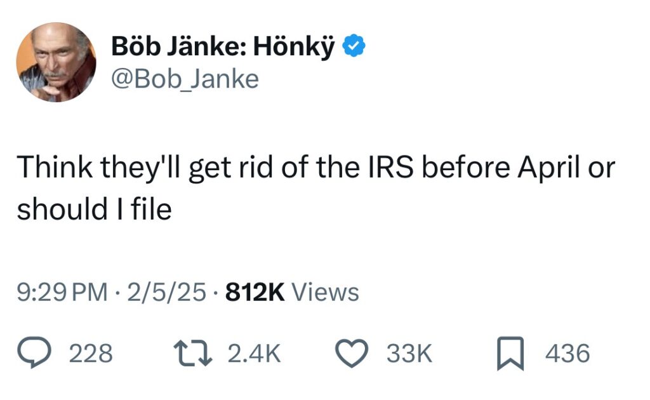The width and height of the screenshot is (650, 400).
Task: Click the 2/5/25 post date
Action: [x=167, y=293]
